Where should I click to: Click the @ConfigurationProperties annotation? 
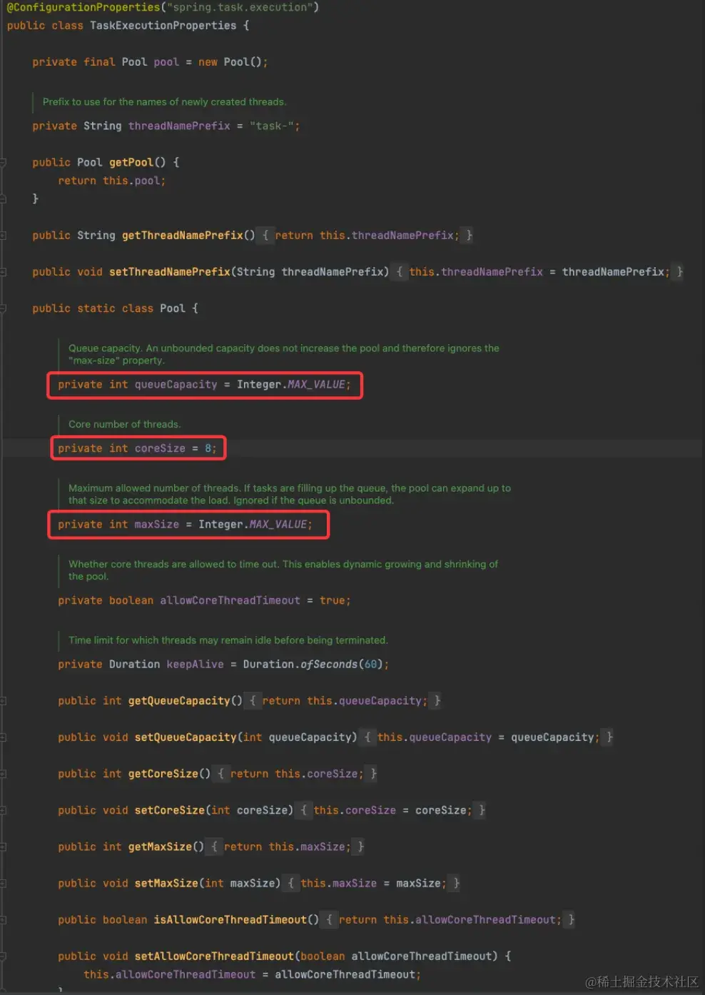coord(83,7)
